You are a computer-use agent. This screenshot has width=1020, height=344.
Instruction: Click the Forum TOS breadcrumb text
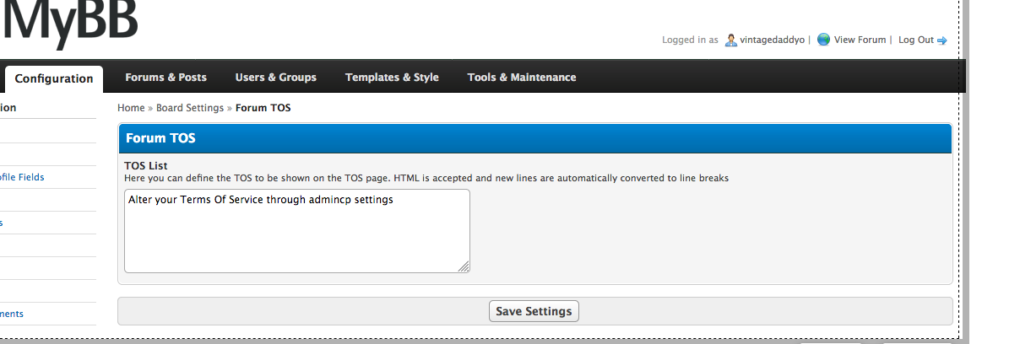(x=263, y=108)
